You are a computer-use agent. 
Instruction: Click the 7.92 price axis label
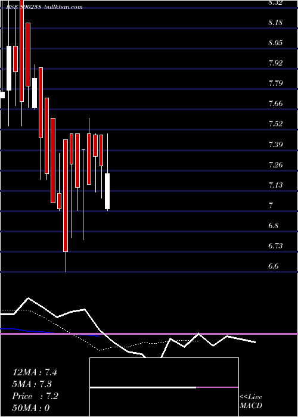(x=275, y=63)
